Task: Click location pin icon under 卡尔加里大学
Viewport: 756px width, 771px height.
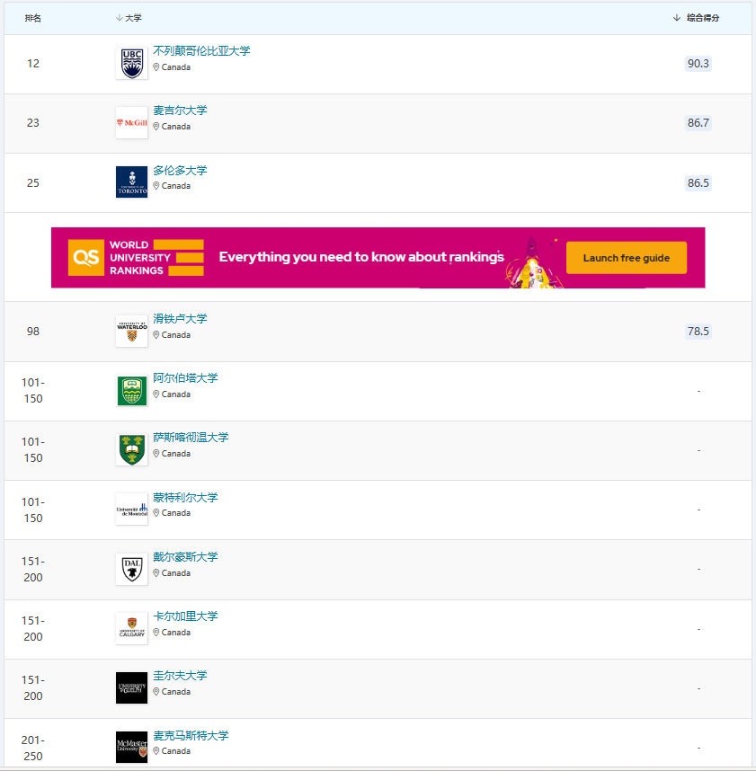Action: [x=156, y=633]
